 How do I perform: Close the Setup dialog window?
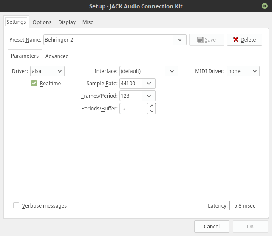[x=265, y=6]
